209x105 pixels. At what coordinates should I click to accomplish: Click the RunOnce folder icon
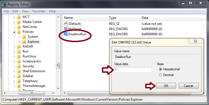(19, 56)
